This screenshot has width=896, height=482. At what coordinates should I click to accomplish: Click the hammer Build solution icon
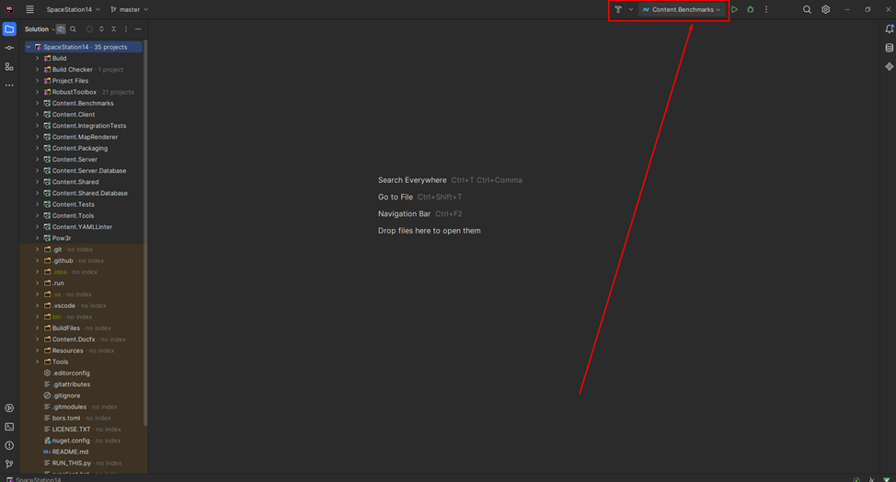pyautogui.click(x=618, y=9)
